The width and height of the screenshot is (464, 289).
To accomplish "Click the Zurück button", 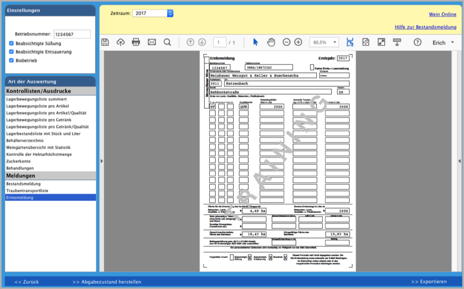I will [x=27, y=282].
